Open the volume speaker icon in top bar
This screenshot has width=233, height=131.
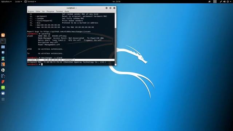pos(224,1)
